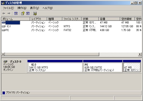Click the 149.05 GB disk size text
This screenshot has height=101, width=143.
9,67
